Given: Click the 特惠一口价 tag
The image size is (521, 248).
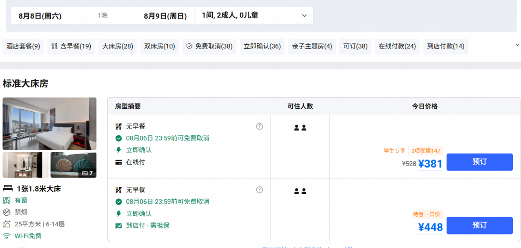Looking at the screenshot, I should tap(427, 214).
